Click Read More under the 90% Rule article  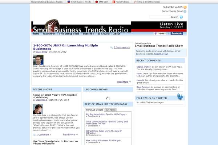[69, 134]
